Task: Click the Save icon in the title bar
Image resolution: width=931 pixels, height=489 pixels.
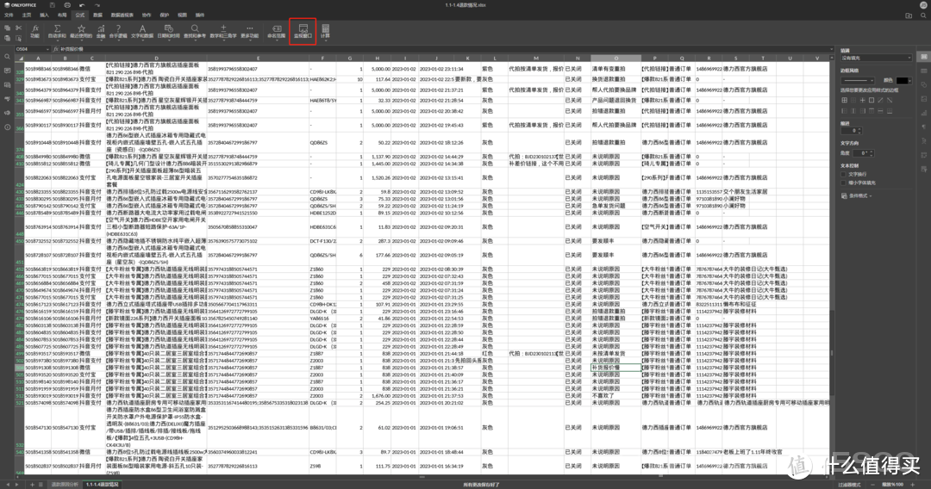Action: 53,5
